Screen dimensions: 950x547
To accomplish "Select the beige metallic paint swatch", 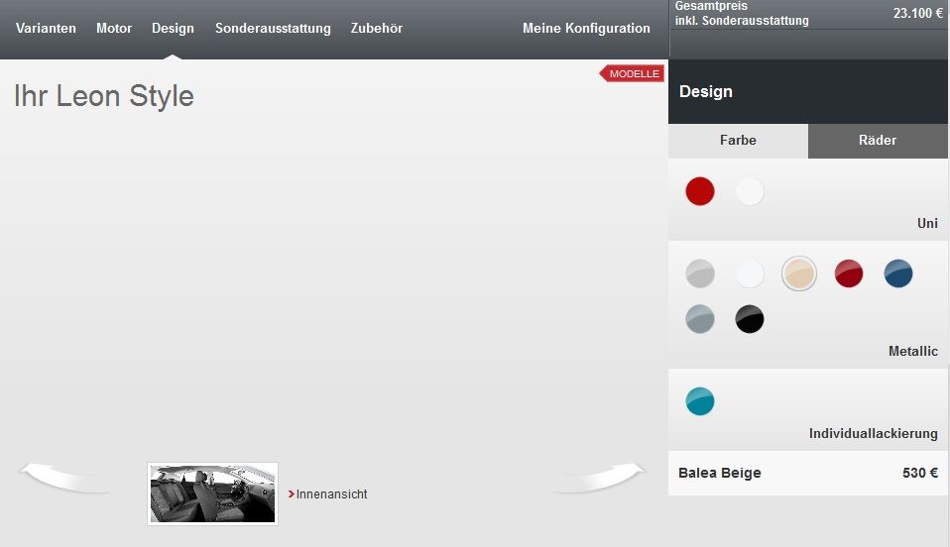I will pos(798,273).
